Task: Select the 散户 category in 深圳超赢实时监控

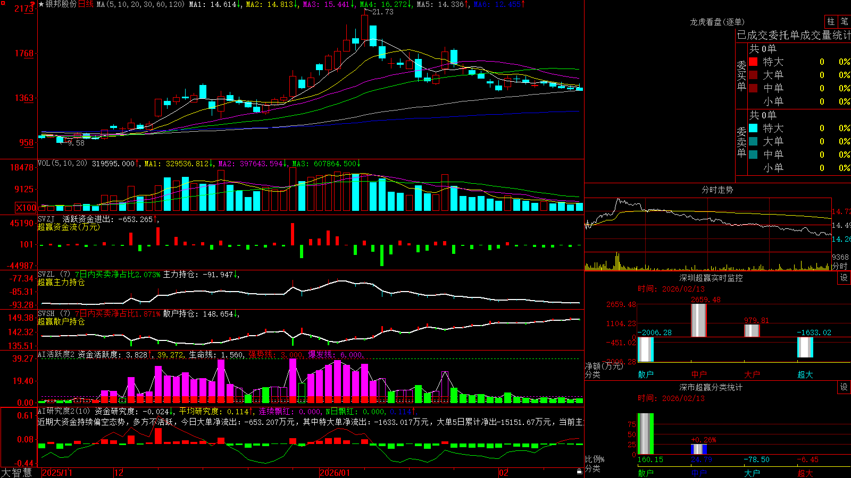Action: (646, 374)
